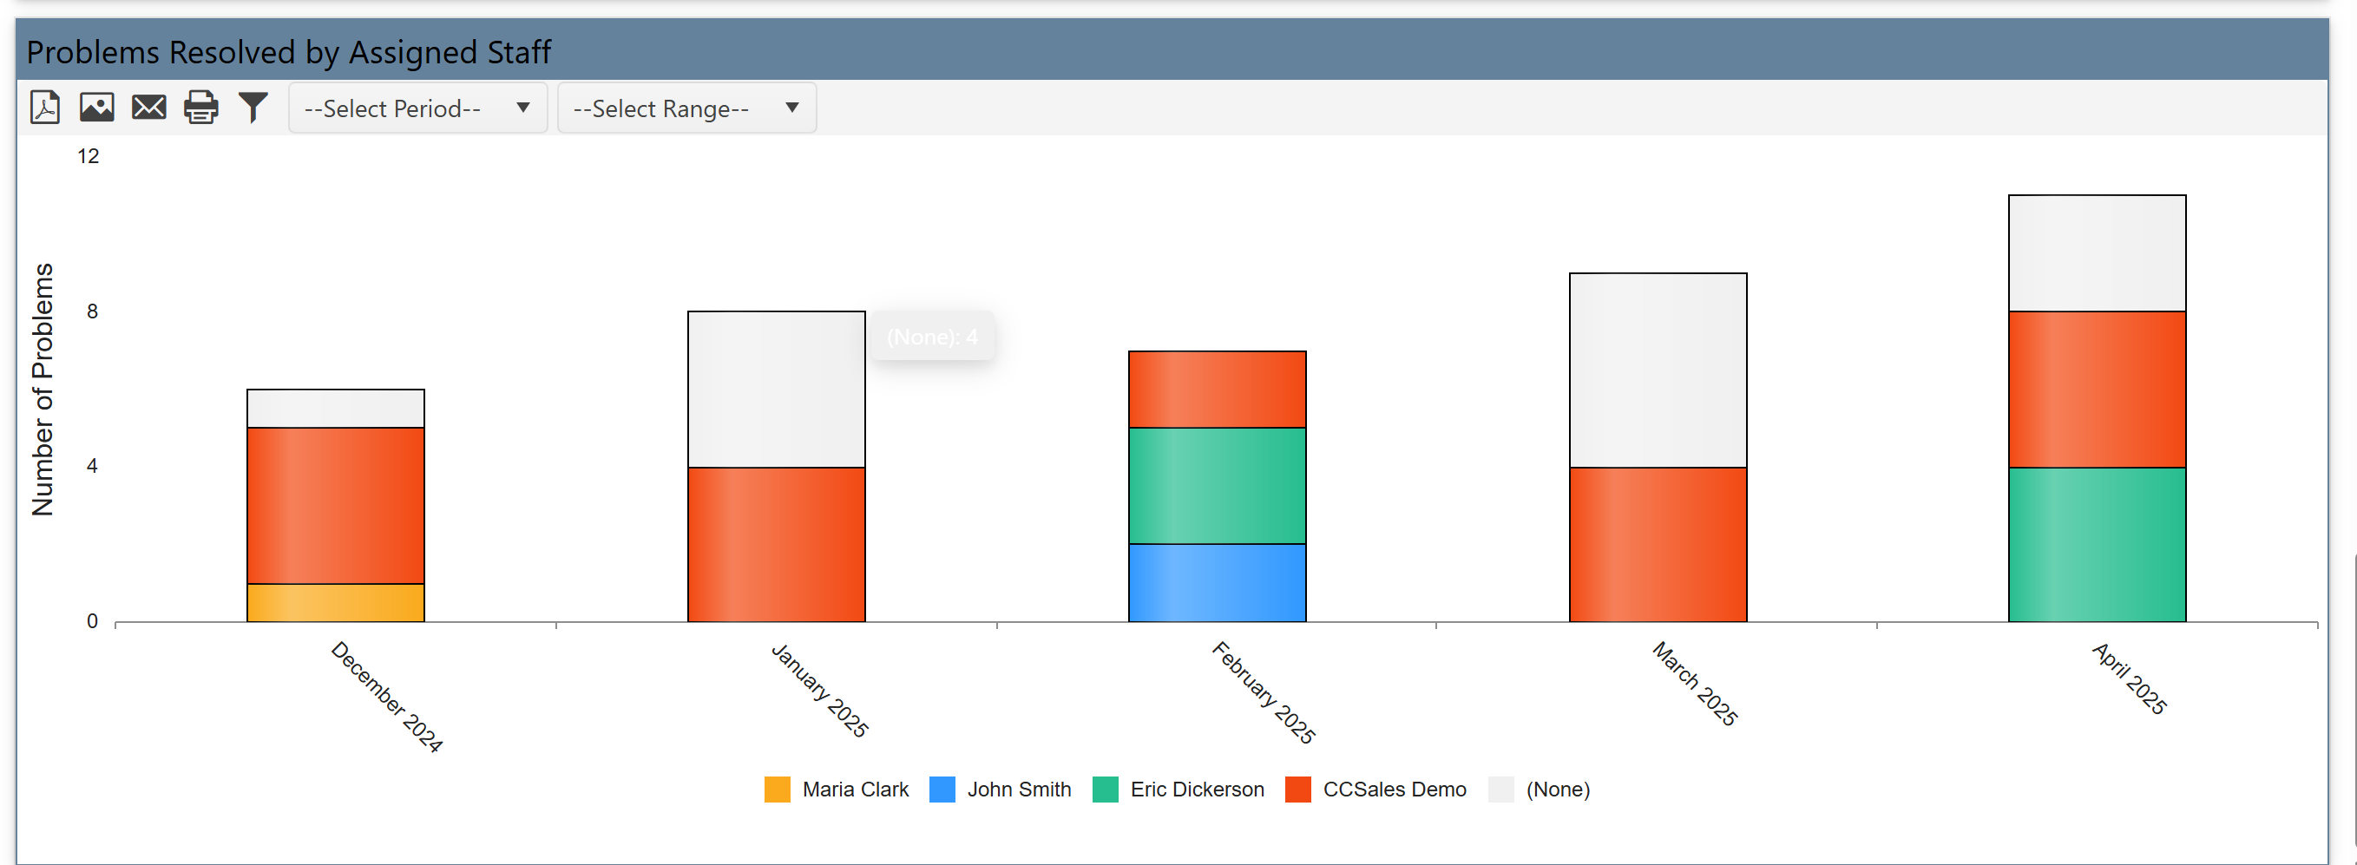Image resolution: width=2357 pixels, height=865 pixels.
Task: Click green Eric Dickerson segment in April 2025
Action: (x=2097, y=544)
